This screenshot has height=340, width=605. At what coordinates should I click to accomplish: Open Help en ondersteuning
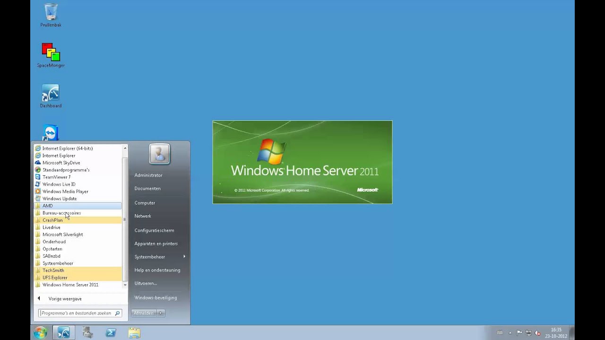[157, 270]
